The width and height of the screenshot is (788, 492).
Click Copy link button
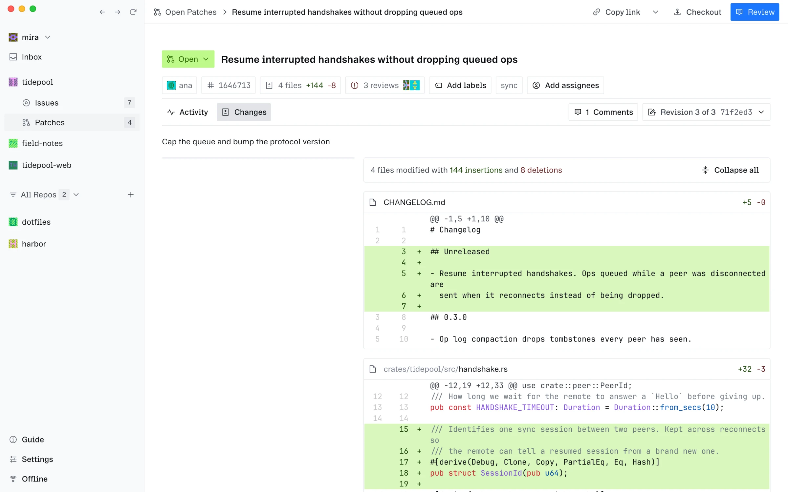point(616,12)
